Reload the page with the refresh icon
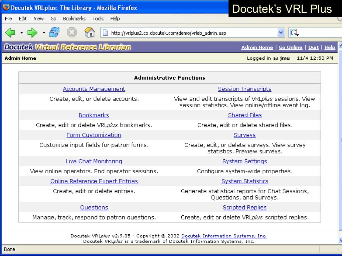This screenshot has width=342, height=256. tap(54, 32)
